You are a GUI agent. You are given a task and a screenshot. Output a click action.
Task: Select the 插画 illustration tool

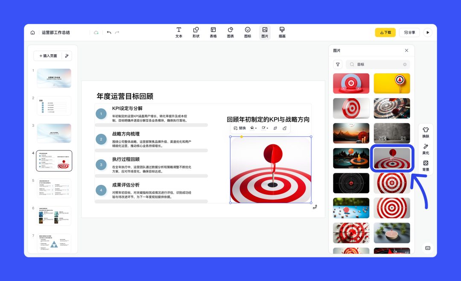[282, 32]
